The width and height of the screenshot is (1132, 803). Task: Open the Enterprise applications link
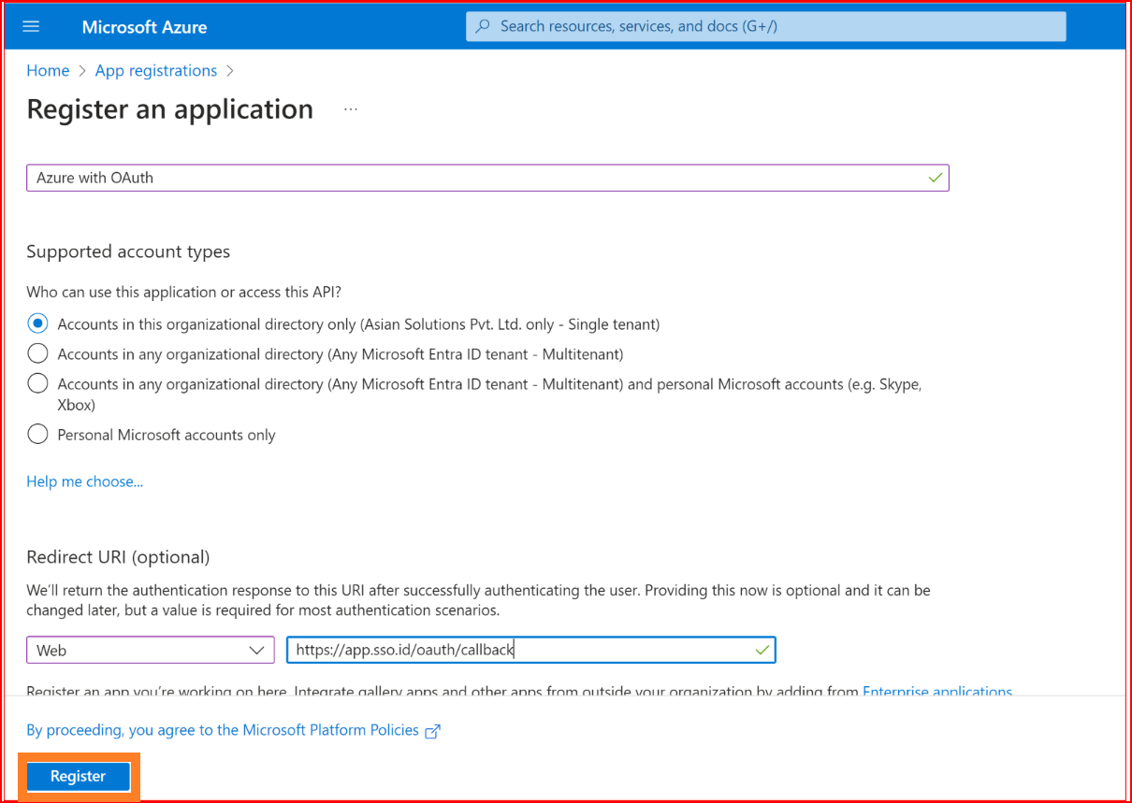[x=937, y=692]
